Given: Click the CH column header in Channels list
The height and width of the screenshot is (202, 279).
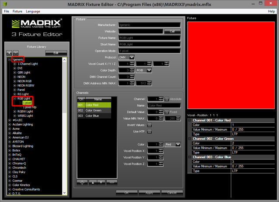Looking at the screenshot, I should click(81, 99).
